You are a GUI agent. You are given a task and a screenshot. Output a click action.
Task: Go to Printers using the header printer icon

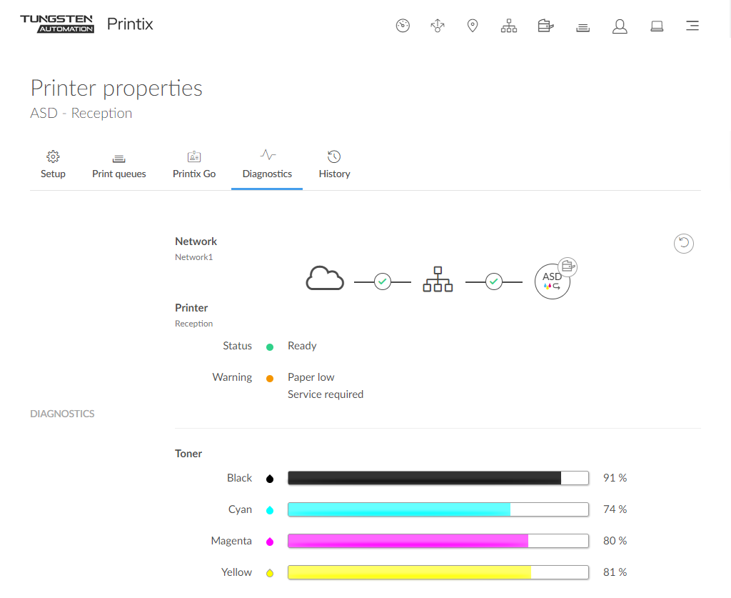click(x=546, y=26)
